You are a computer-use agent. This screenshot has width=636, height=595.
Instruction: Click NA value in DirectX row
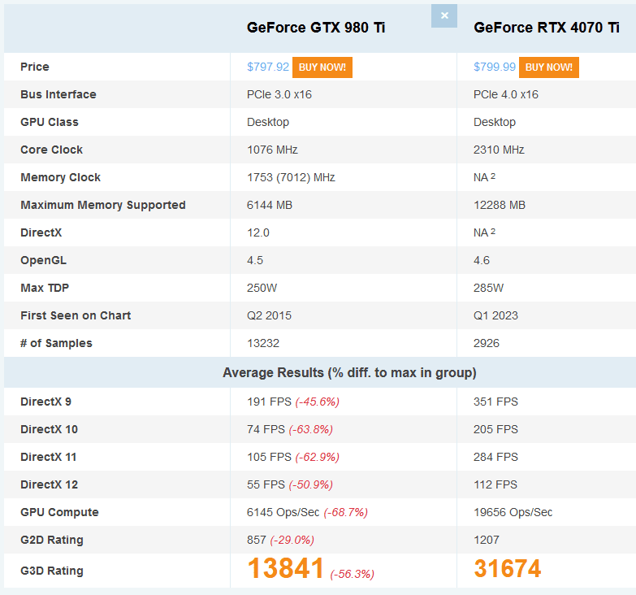coord(484,232)
